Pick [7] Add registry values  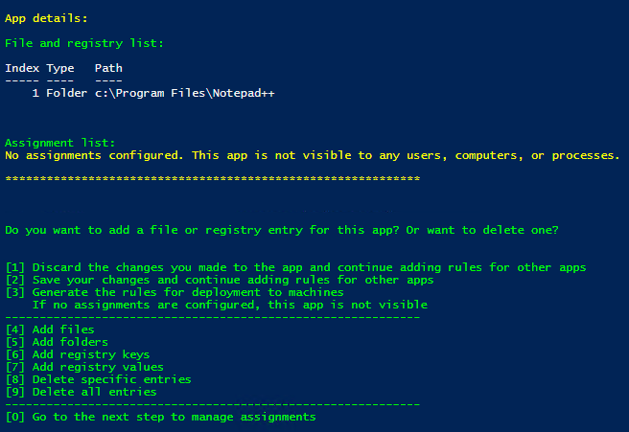(x=84, y=367)
